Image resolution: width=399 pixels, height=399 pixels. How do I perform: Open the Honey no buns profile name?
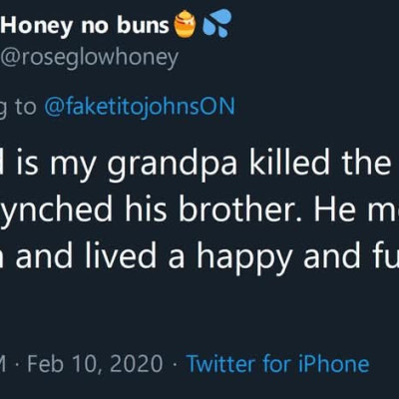86,24
